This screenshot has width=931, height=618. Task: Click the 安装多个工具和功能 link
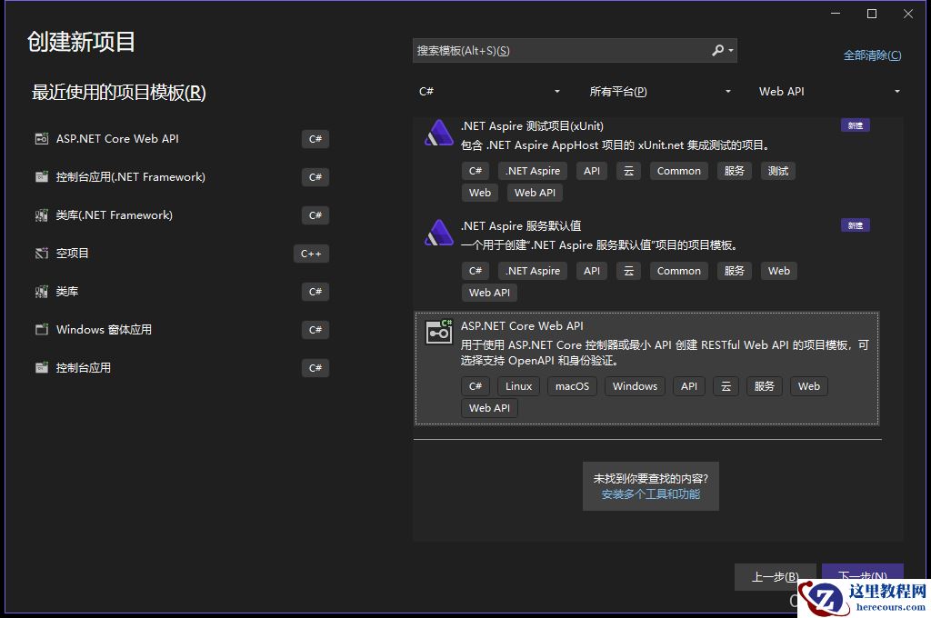tap(650, 495)
